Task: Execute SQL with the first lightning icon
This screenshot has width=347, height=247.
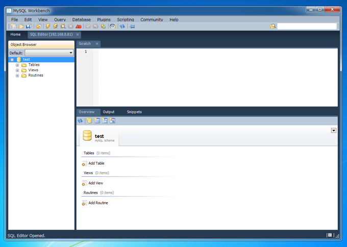Action: click(x=48, y=26)
